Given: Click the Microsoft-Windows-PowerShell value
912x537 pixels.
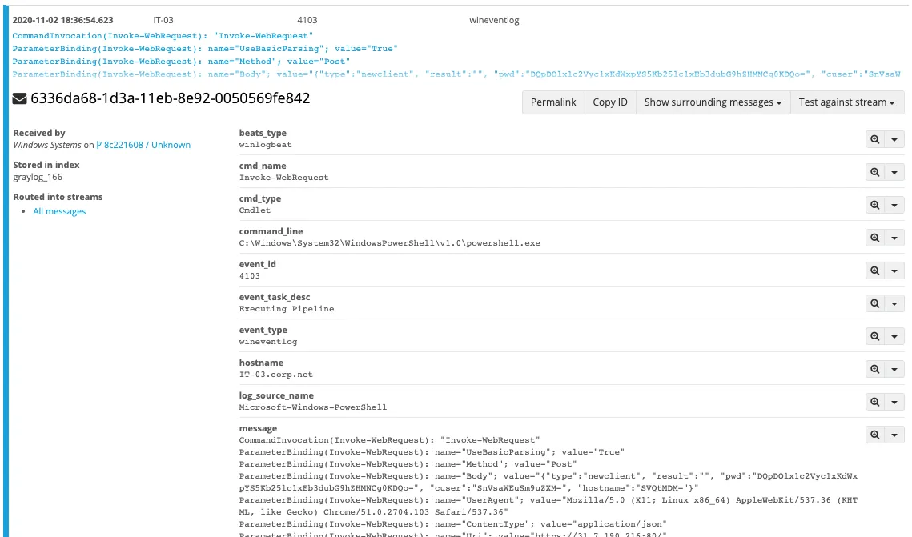Looking at the screenshot, I should 313,407.
